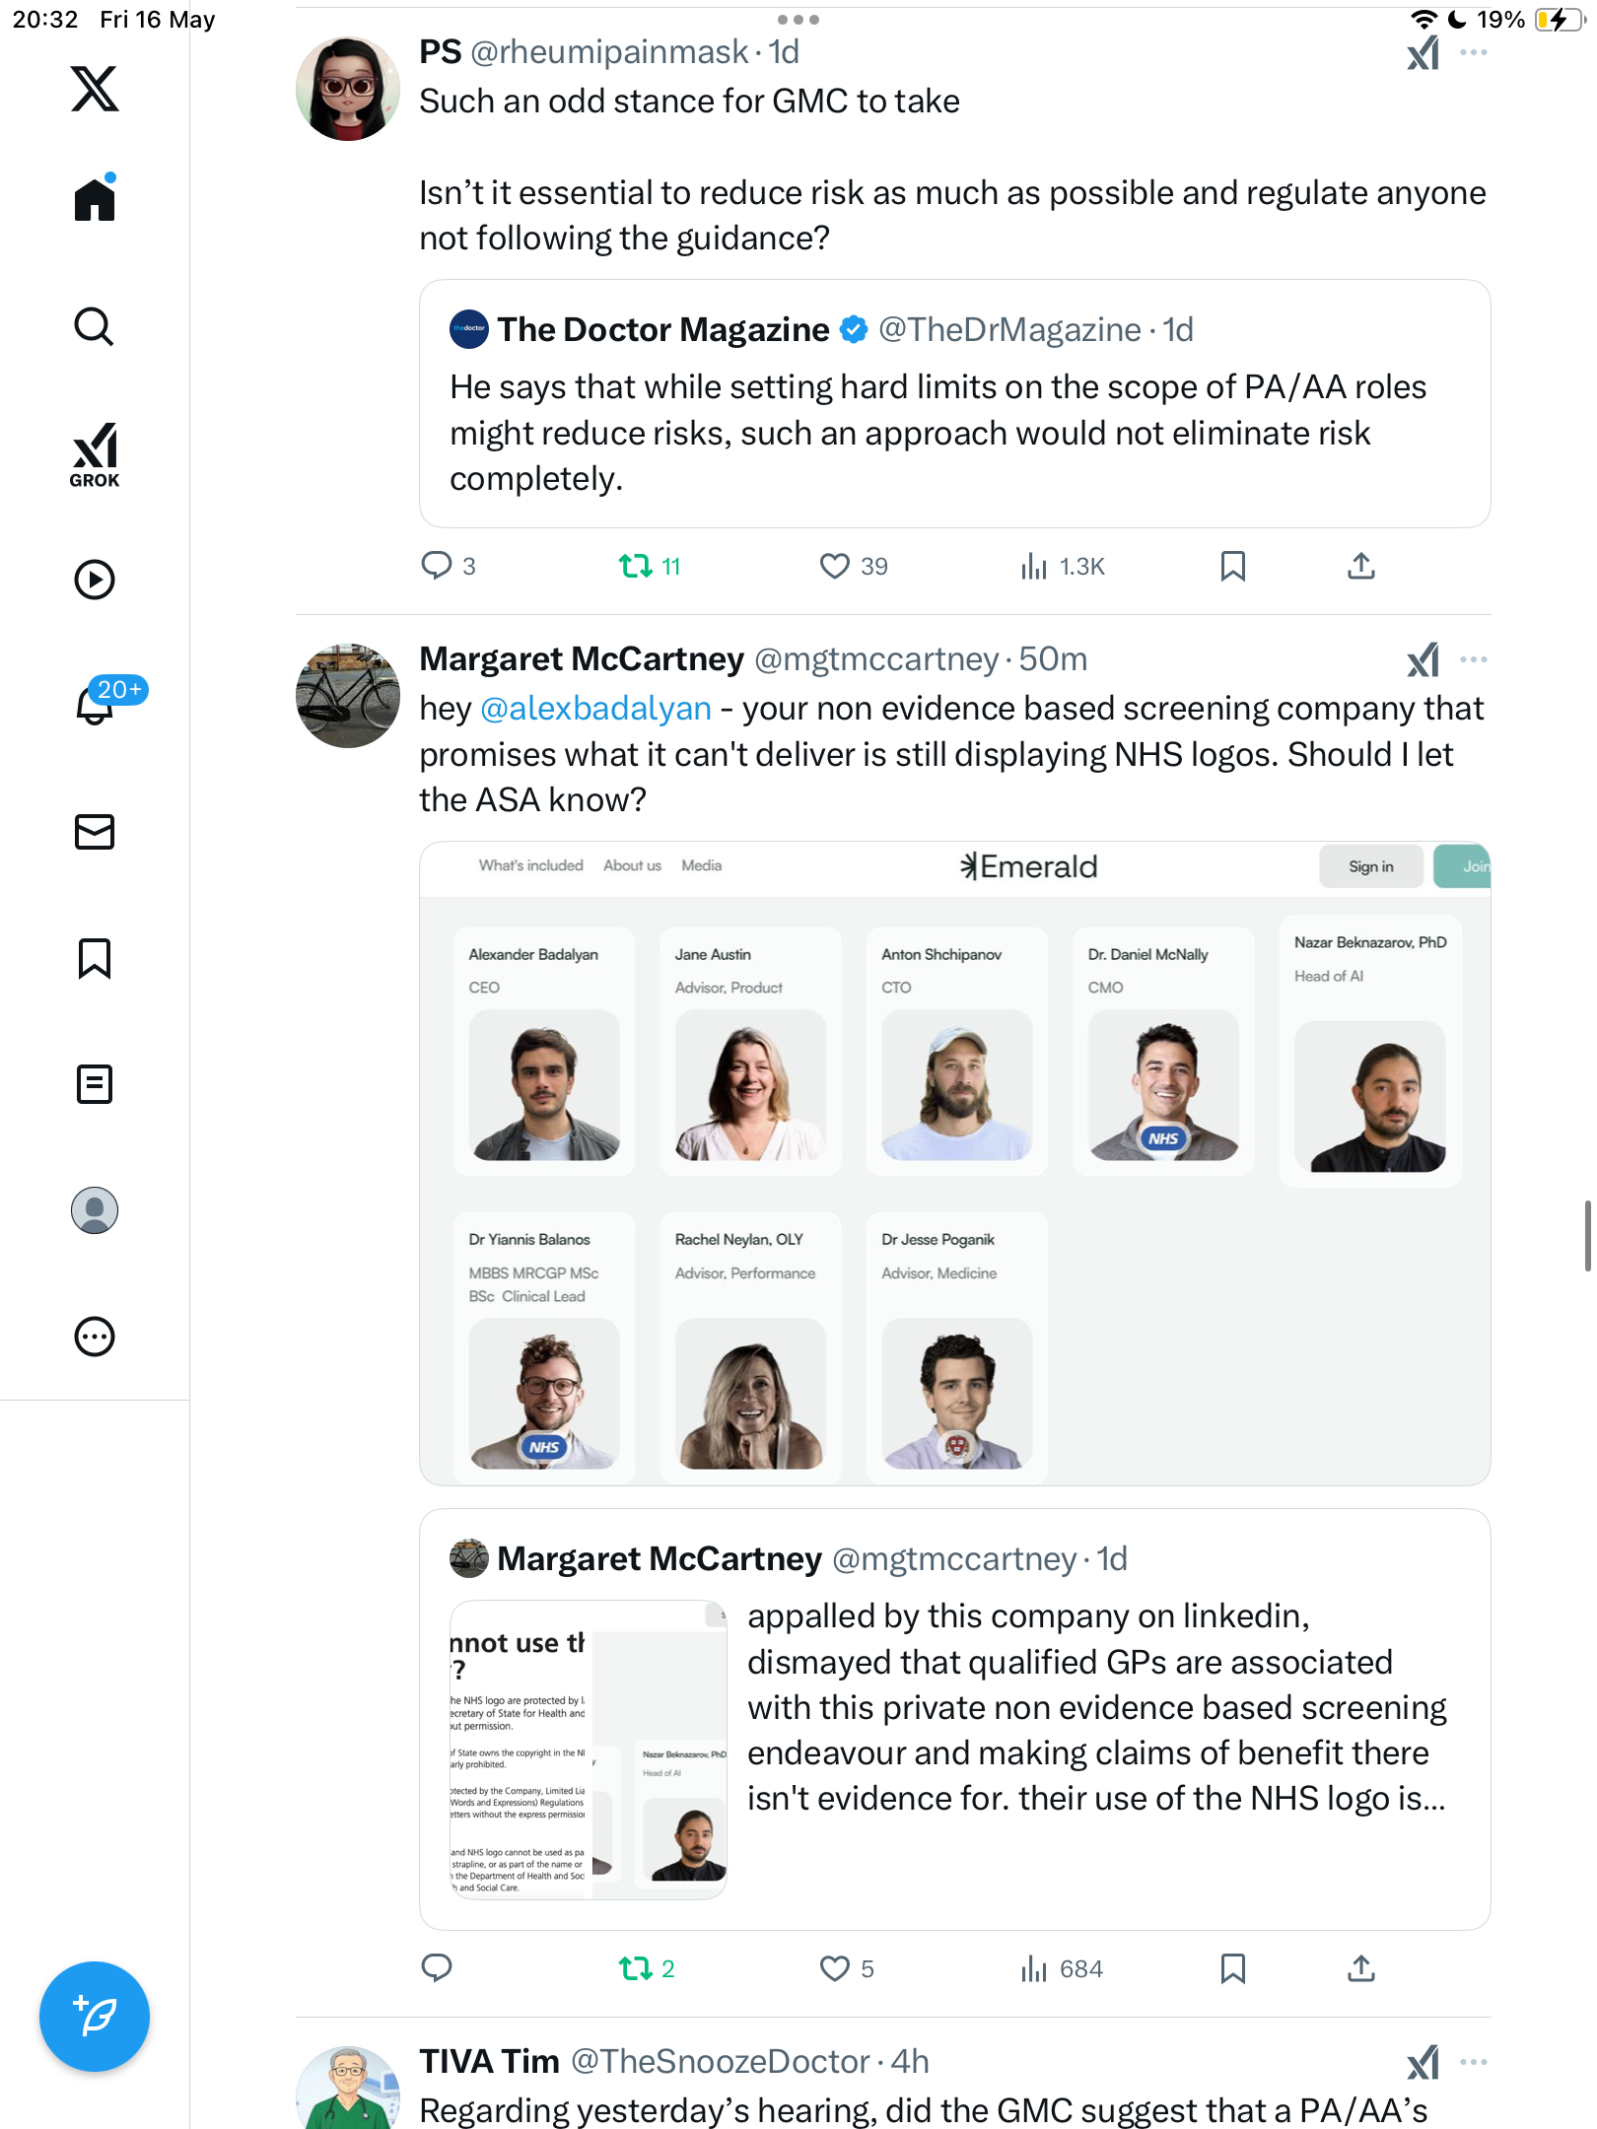Open the Emerald team screenshot image
The image size is (1597, 2129).
click(x=954, y=1163)
